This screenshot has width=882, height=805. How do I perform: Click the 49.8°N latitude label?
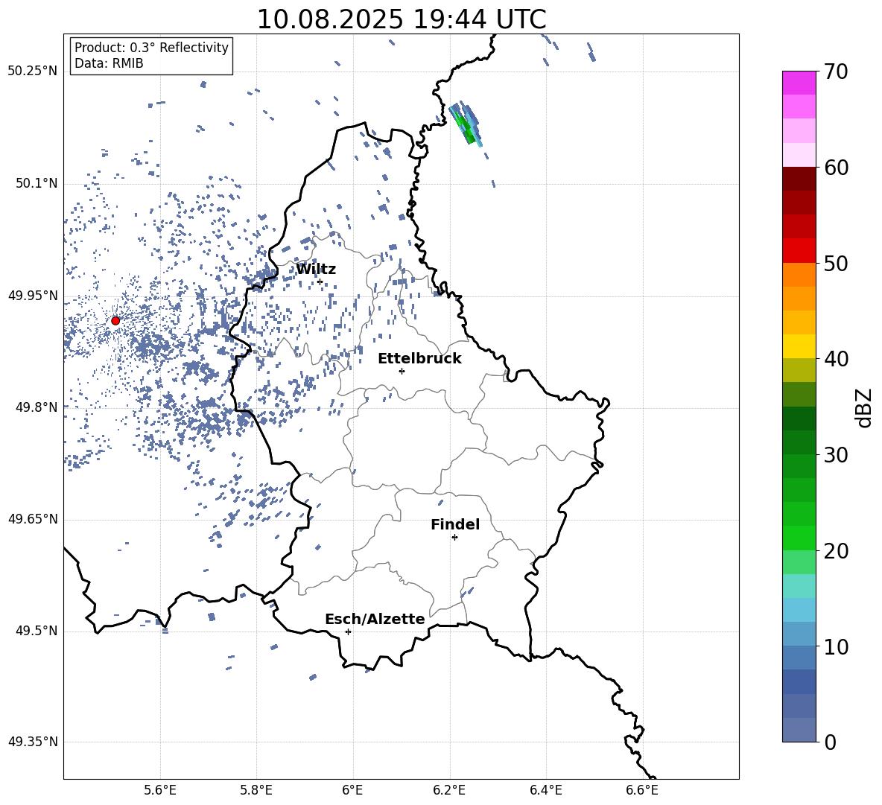click(37, 407)
